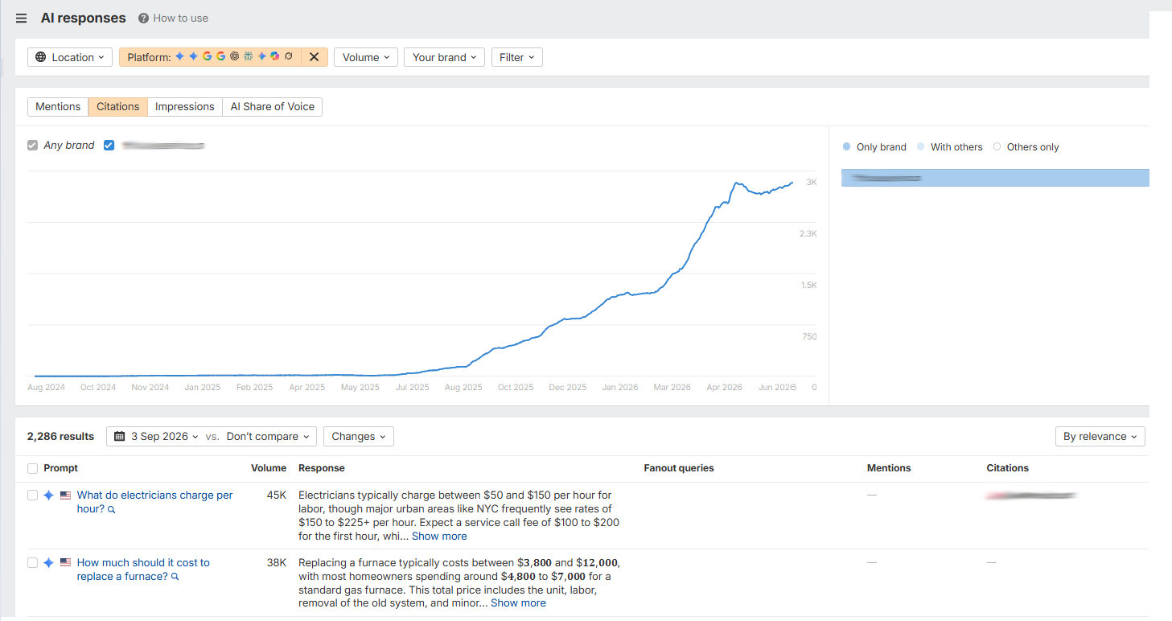Click magnifier icon after furnace prompt

pyautogui.click(x=175, y=577)
